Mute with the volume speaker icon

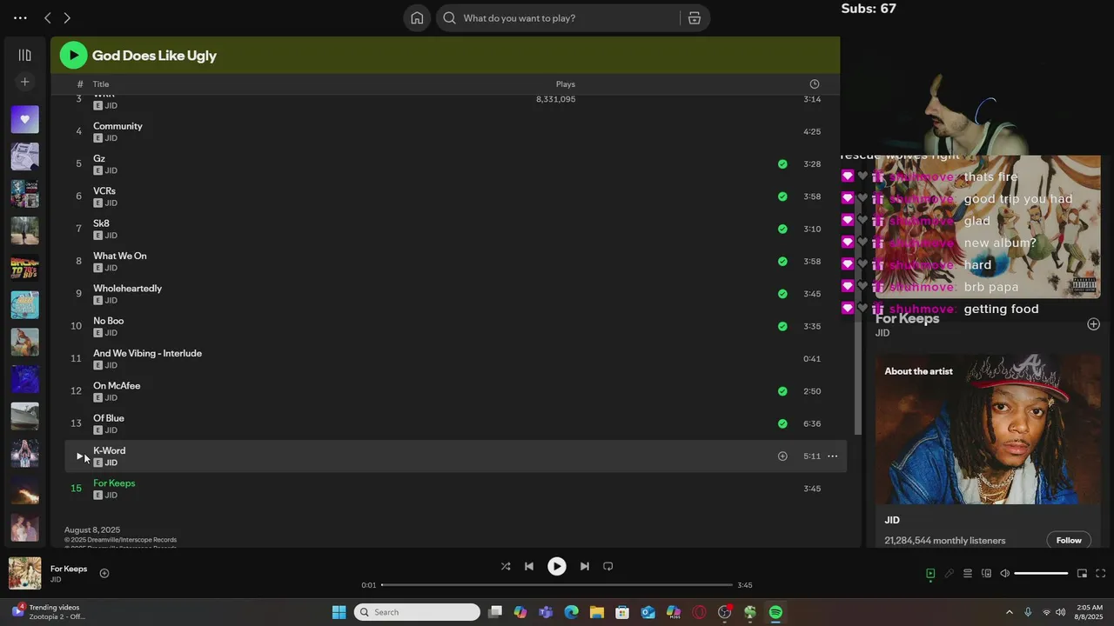coord(1004,573)
